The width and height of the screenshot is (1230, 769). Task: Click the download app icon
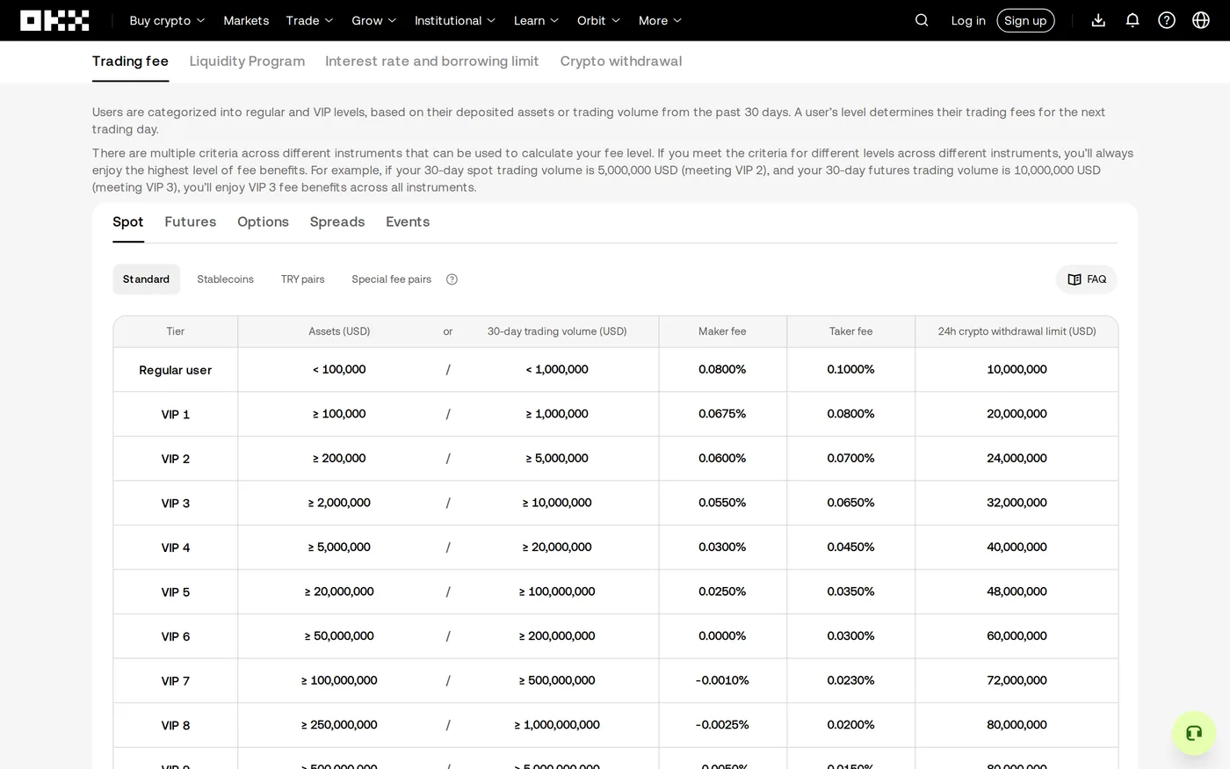point(1098,20)
